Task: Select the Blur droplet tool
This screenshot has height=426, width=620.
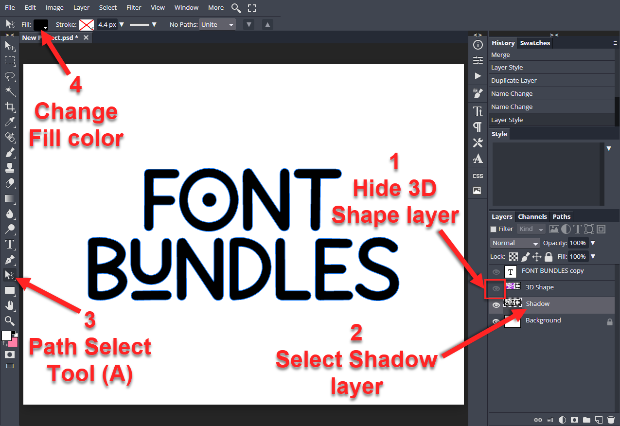Action: (10, 214)
